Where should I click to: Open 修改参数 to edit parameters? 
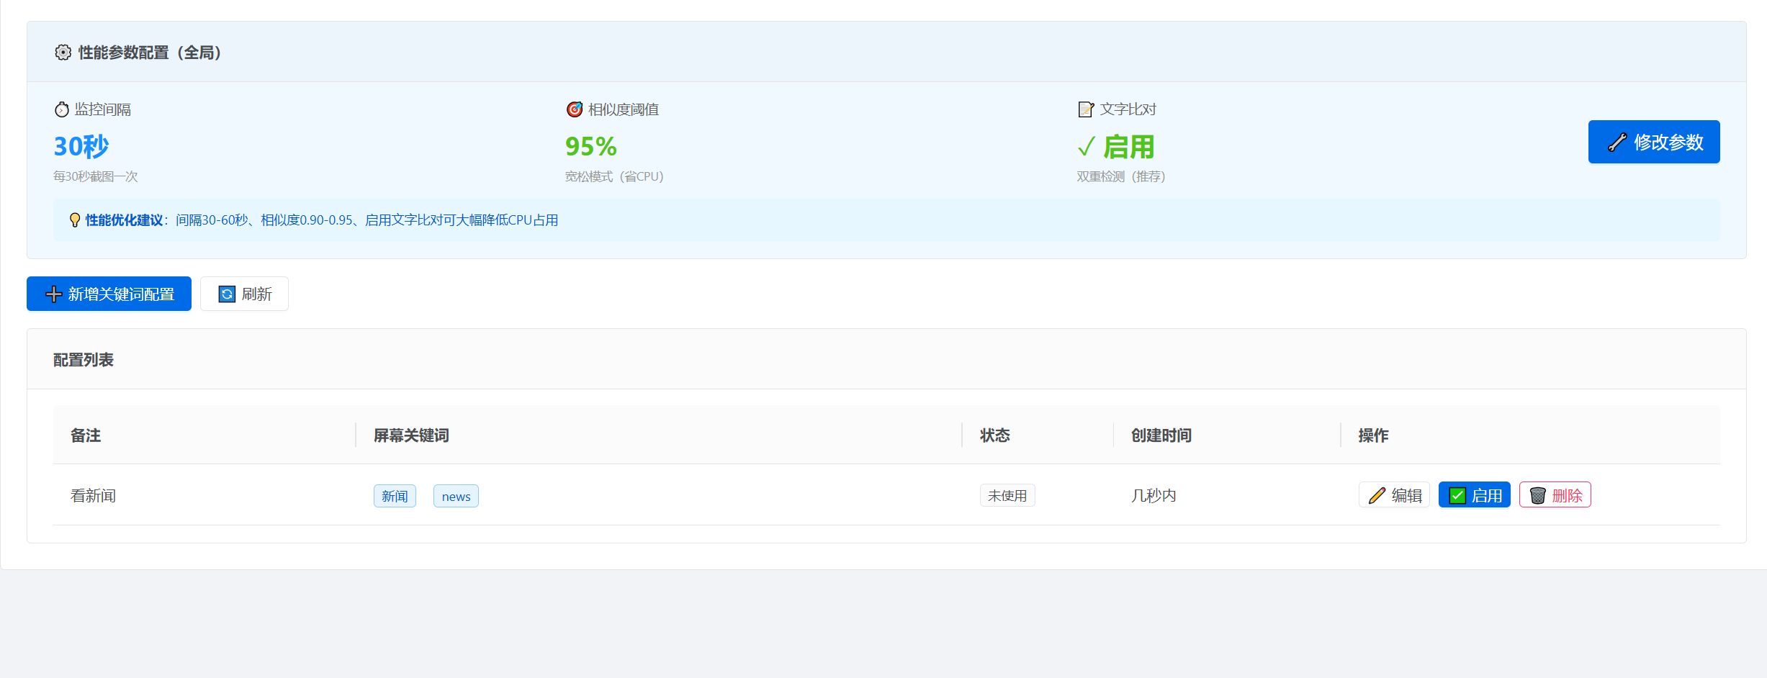pos(1653,142)
